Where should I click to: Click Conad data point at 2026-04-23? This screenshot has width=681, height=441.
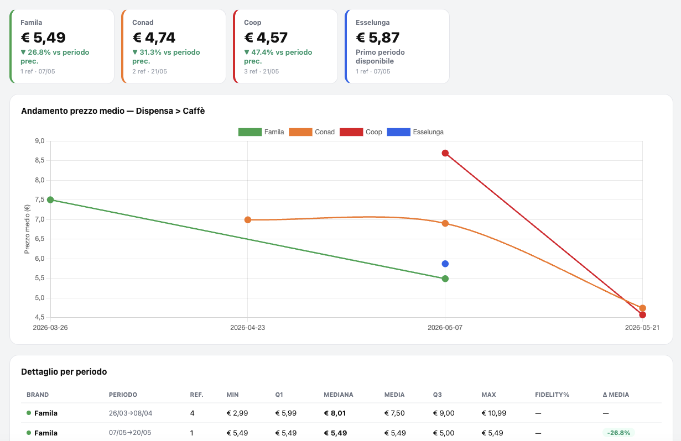click(x=248, y=219)
